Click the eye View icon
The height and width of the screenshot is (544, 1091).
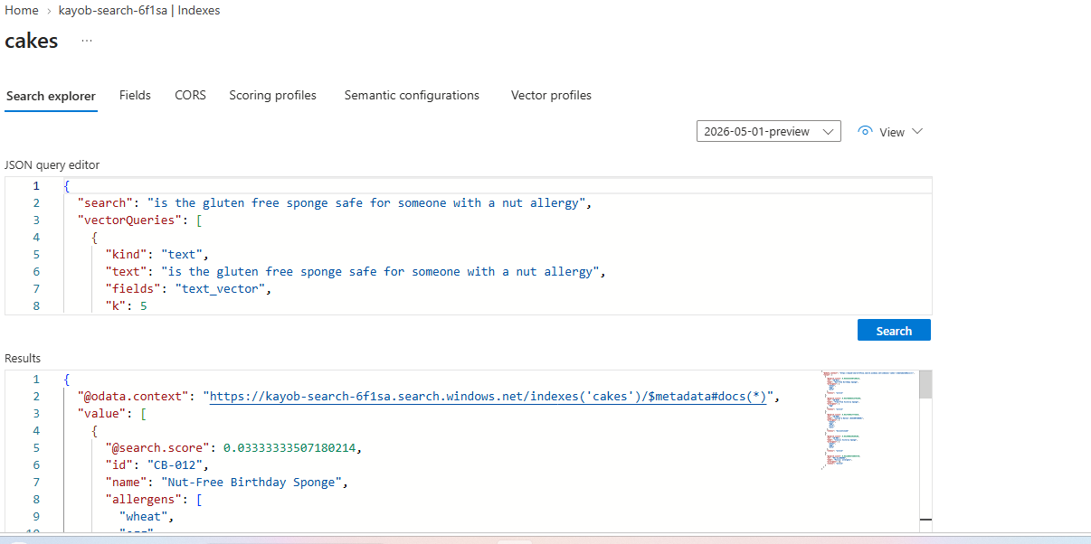865,131
